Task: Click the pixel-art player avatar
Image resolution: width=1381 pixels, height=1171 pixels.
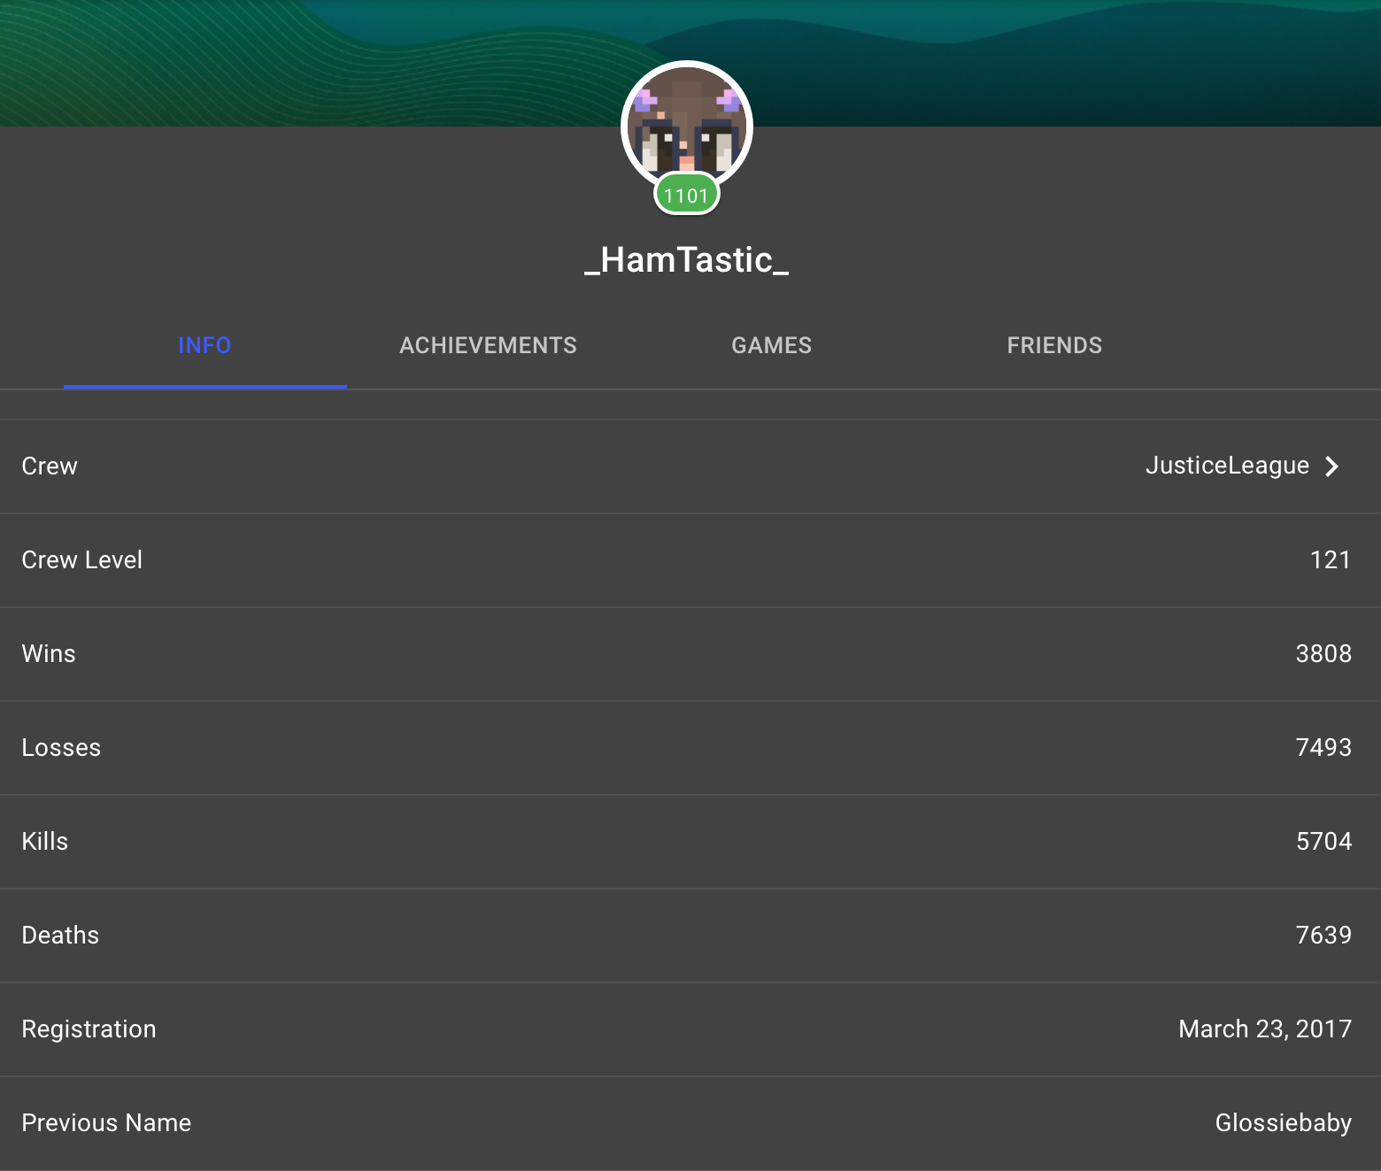Action: (687, 126)
